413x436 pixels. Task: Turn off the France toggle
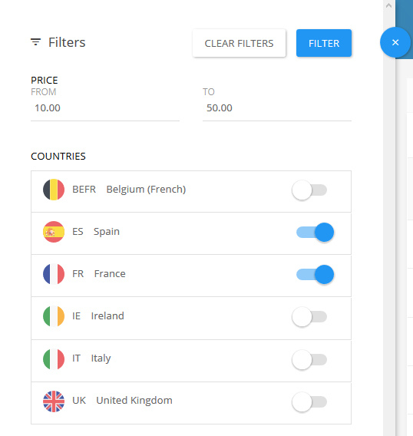click(315, 275)
